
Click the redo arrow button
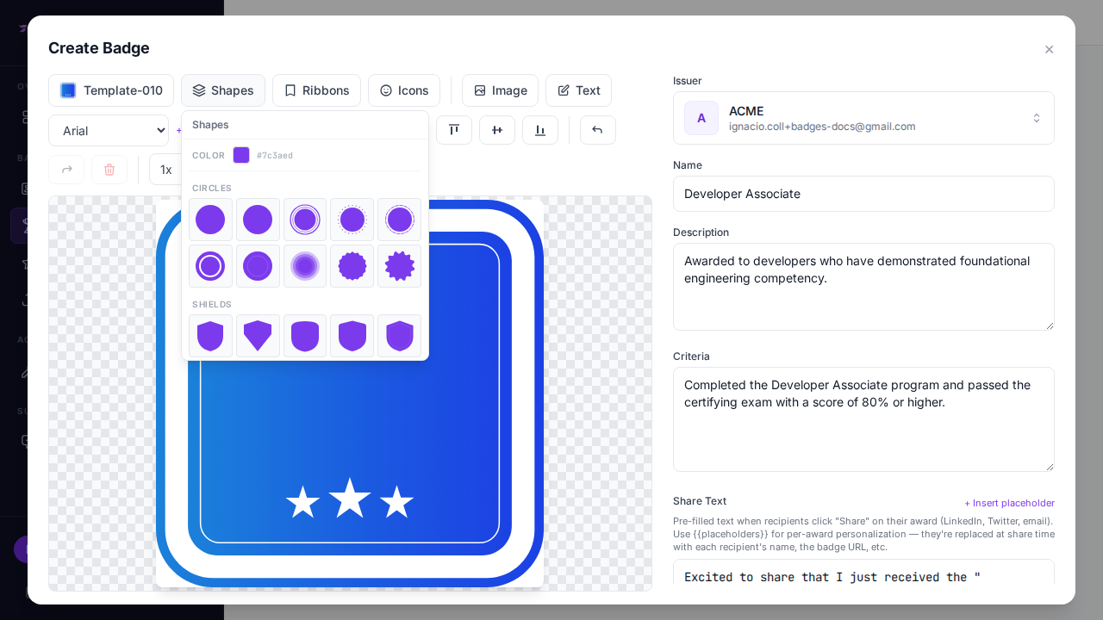[x=66, y=170]
